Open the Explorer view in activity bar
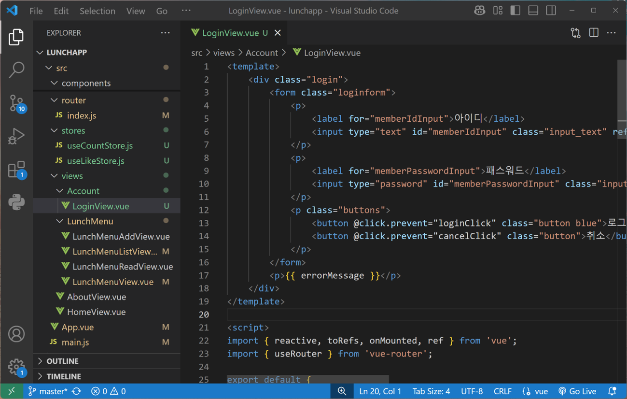The image size is (627, 399). tap(16, 37)
